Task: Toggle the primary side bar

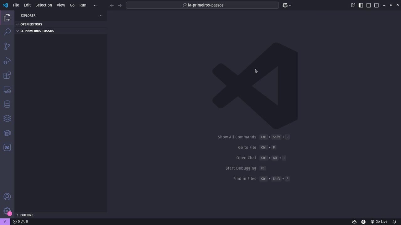Action: click(x=361, y=5)
